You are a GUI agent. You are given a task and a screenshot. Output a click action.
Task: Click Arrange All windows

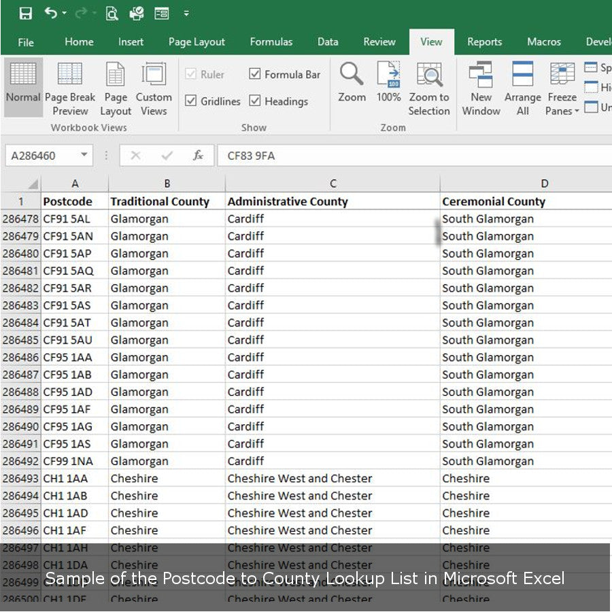[x=522, y=89]
